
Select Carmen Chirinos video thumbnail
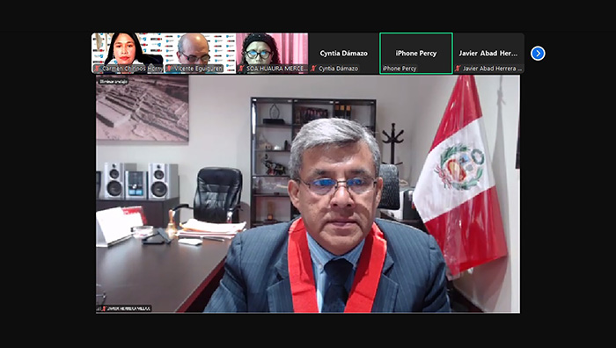(128, 53)
